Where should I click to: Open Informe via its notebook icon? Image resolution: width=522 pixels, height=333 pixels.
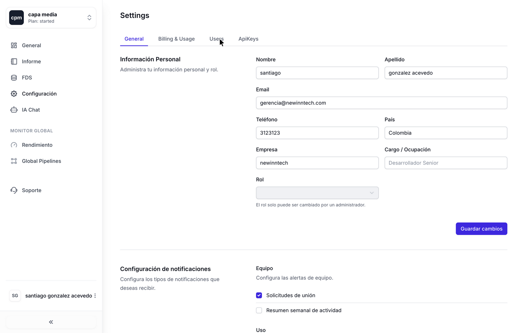(x=14, y=61)
